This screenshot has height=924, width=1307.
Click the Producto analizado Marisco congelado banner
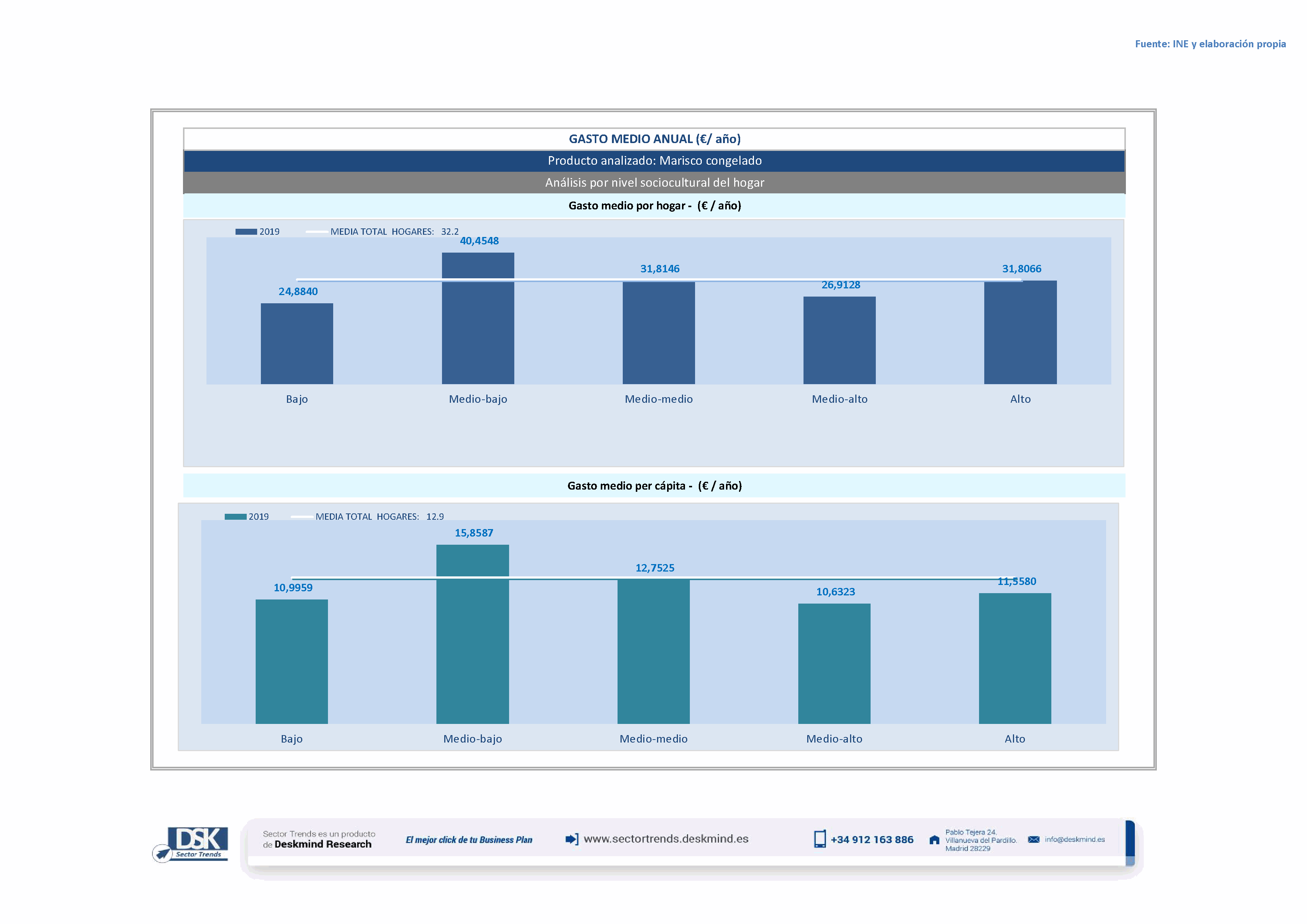(654, 161)
